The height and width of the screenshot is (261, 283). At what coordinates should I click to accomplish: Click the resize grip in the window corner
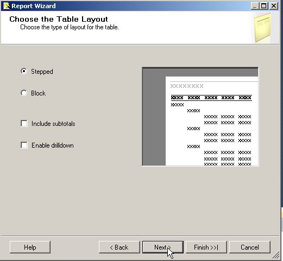tap(276, 255)
